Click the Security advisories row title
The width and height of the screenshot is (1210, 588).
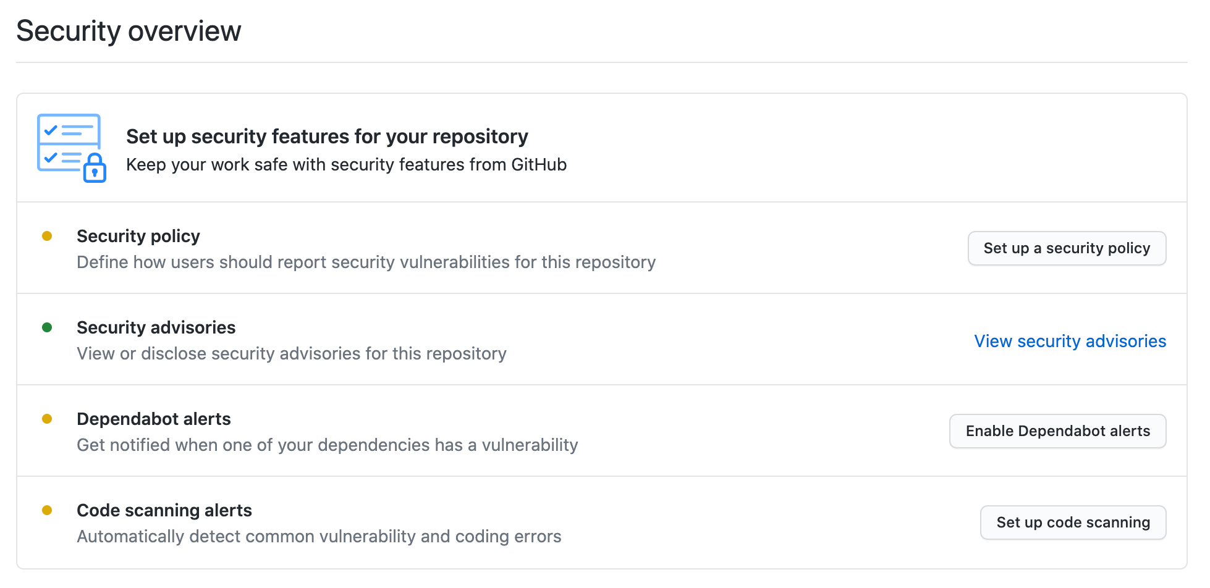156,327
